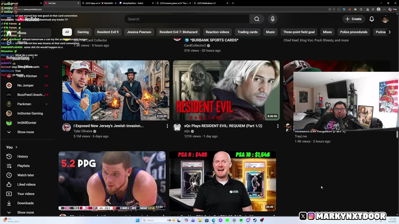
Task: Select the Resident Evil 9 chip
Action: pos(108,32)
